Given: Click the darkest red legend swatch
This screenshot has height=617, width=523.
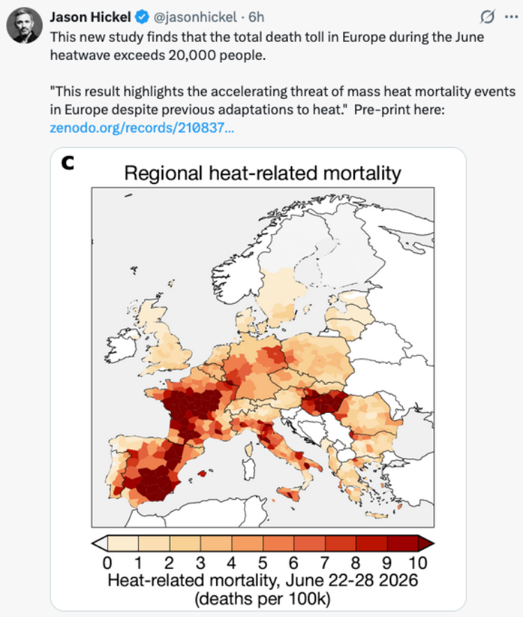Looking at the screenshot, I should tap(402, 543).
